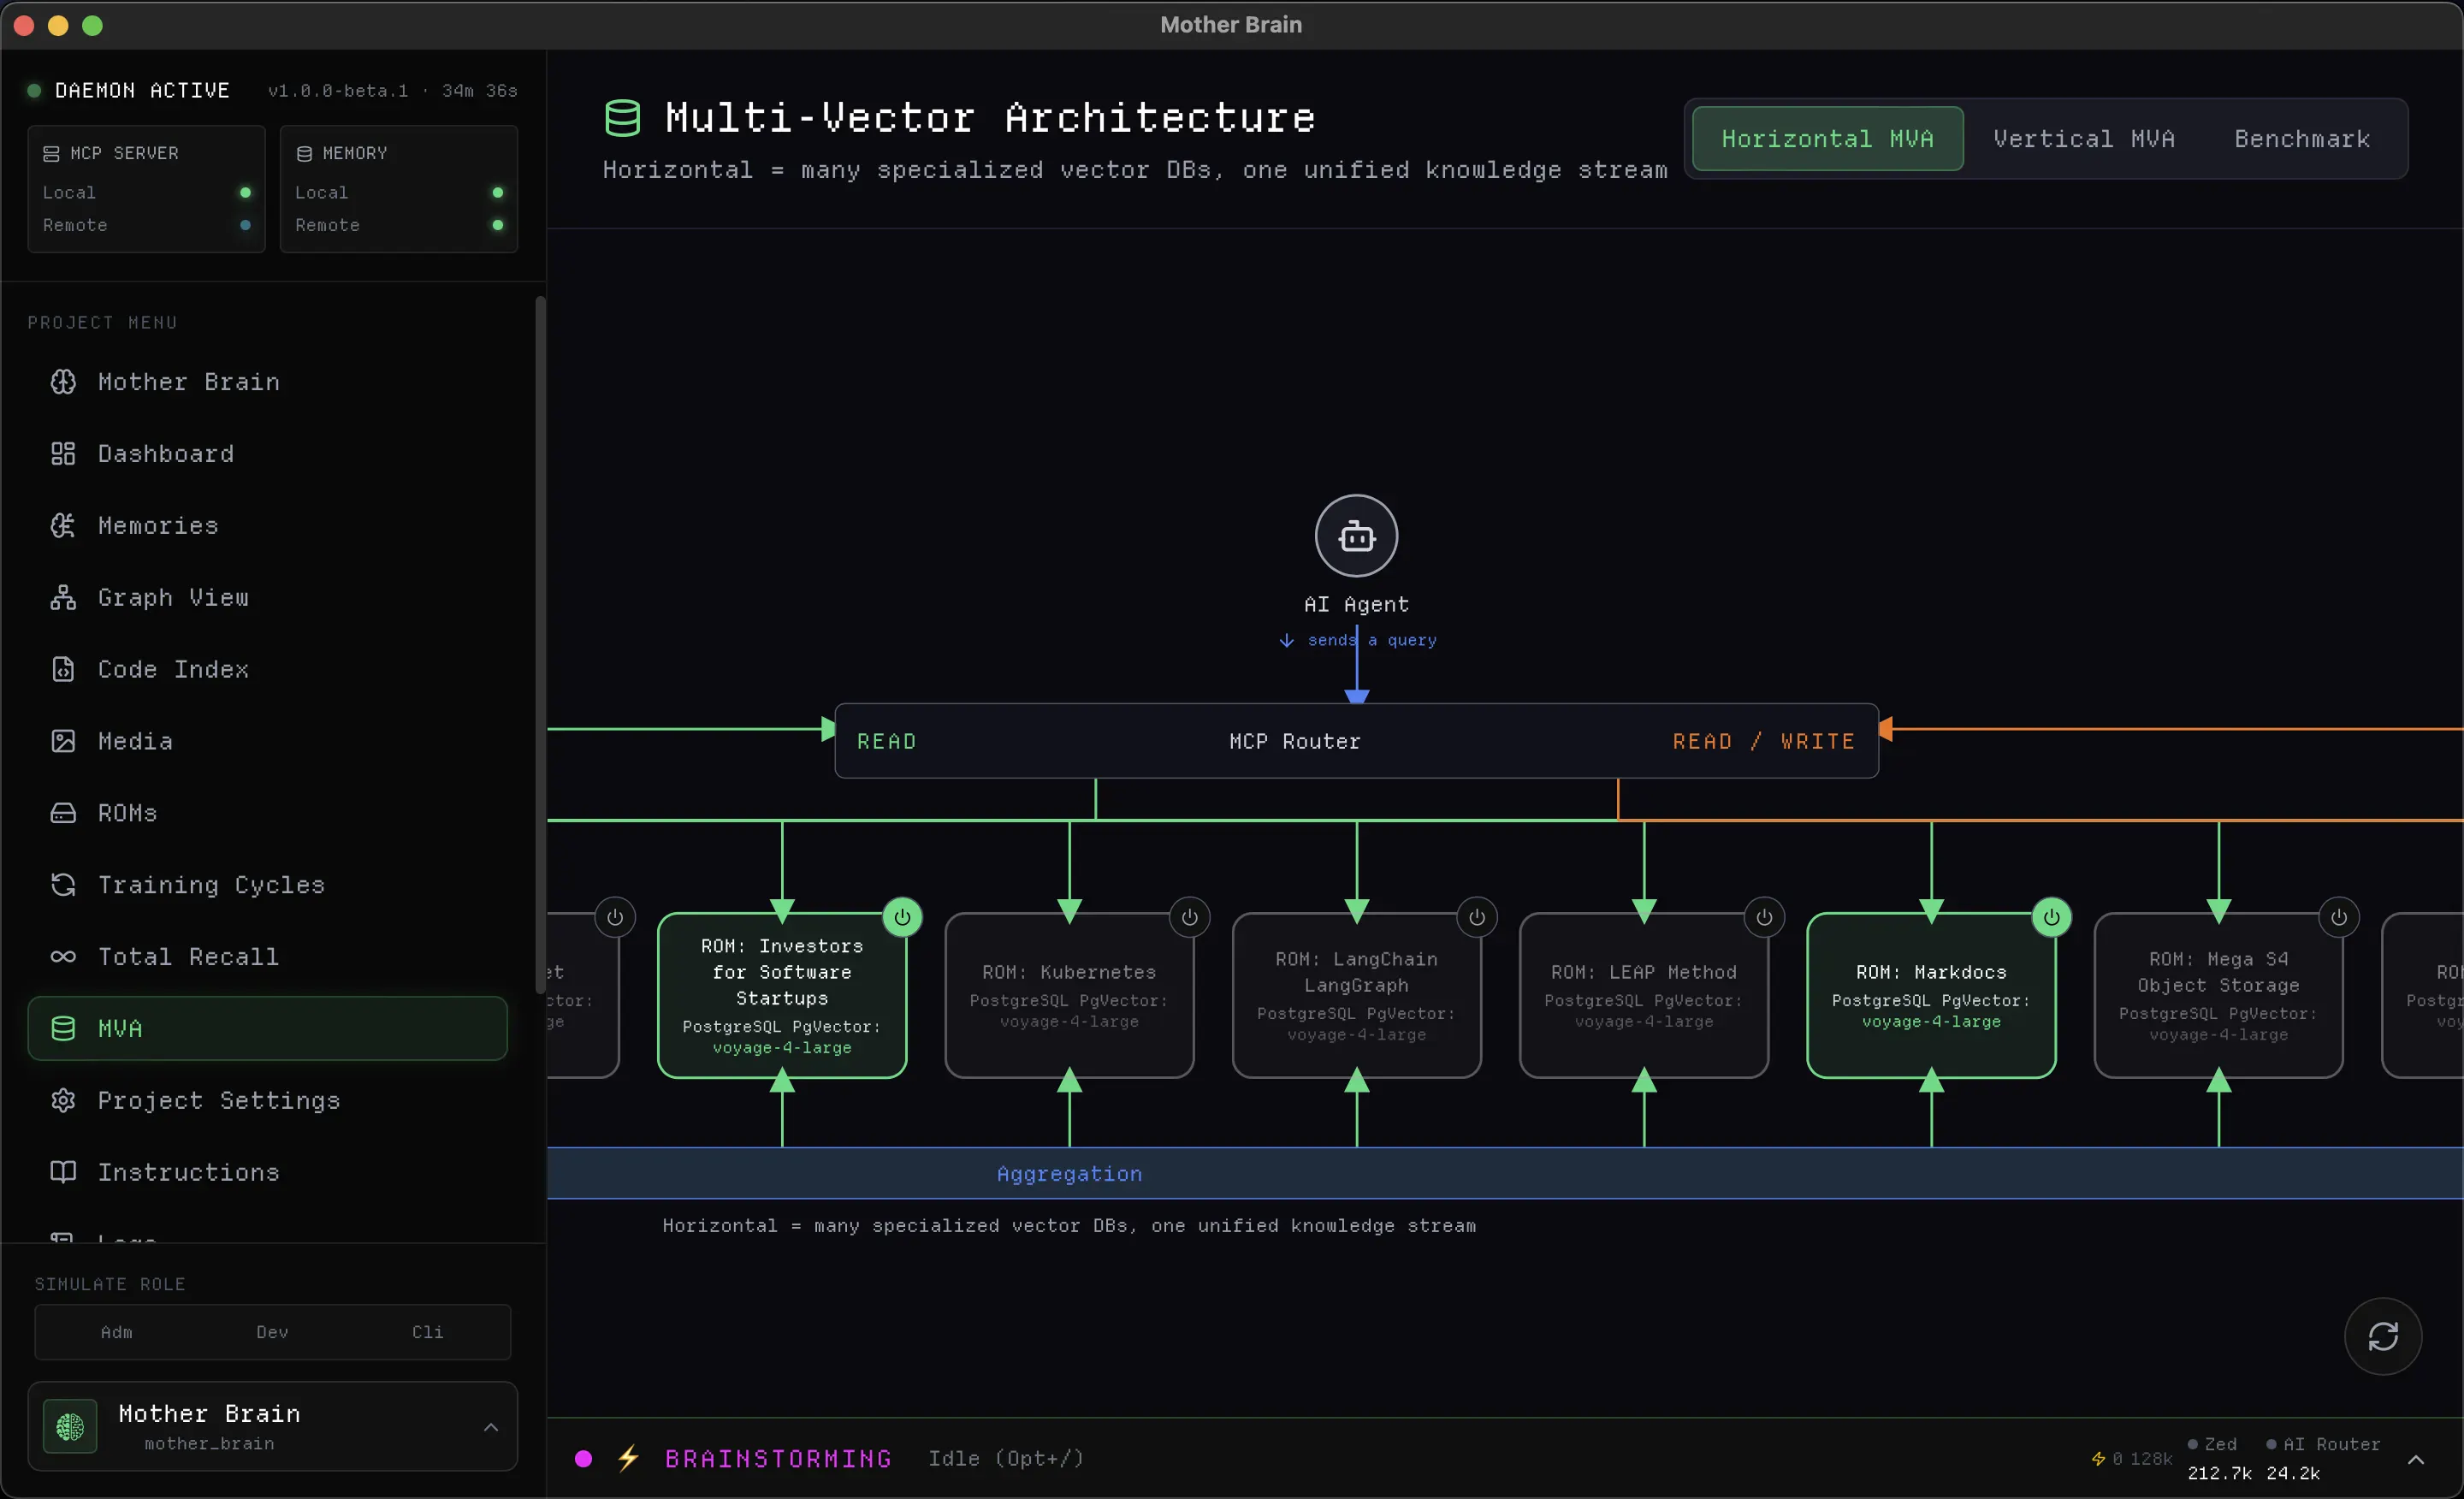
Task: Click the Project Settings gear icon
Action: tap(63, 1100)
